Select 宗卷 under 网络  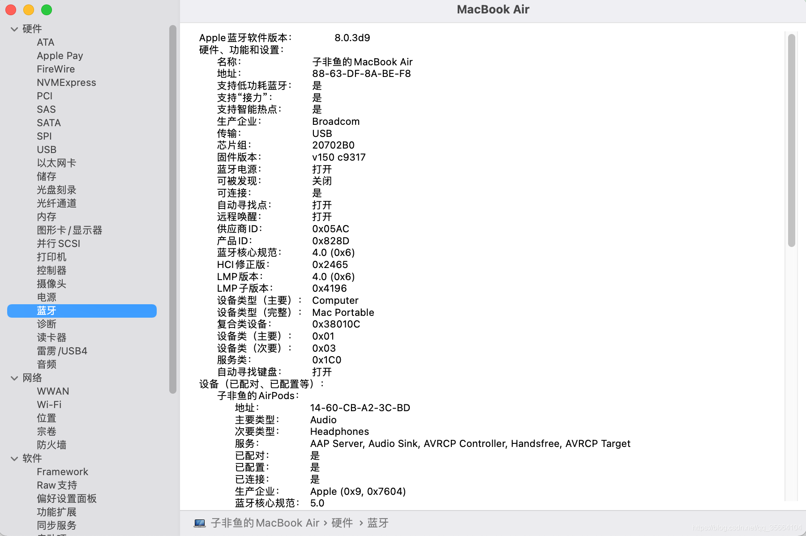(x=47, y=432)
